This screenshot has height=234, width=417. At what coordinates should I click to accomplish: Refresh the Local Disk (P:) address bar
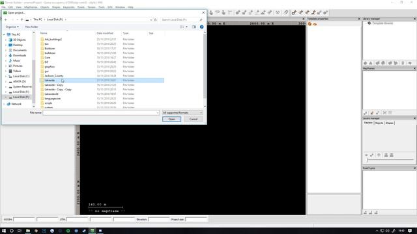(156, 19)
